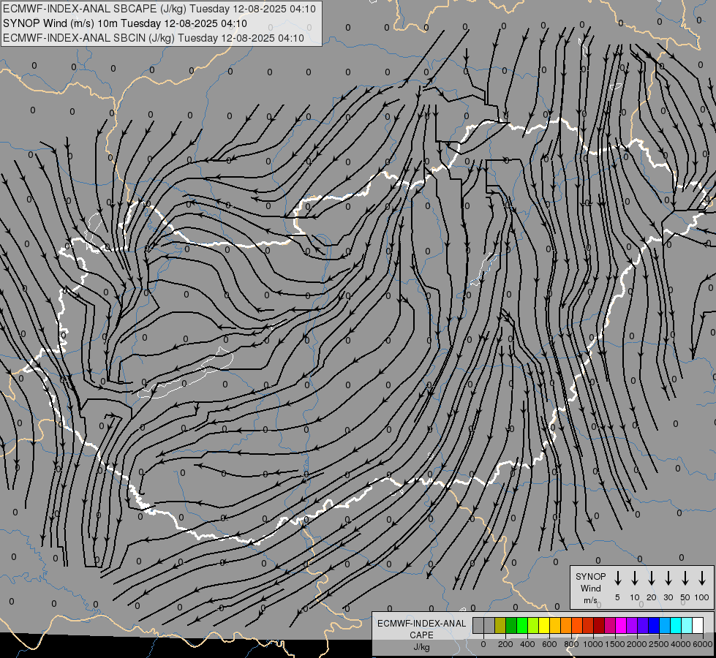Click the 20 speed value in the wind legend
This screenshot has width=716, height=658.
[x=652, y=597]
